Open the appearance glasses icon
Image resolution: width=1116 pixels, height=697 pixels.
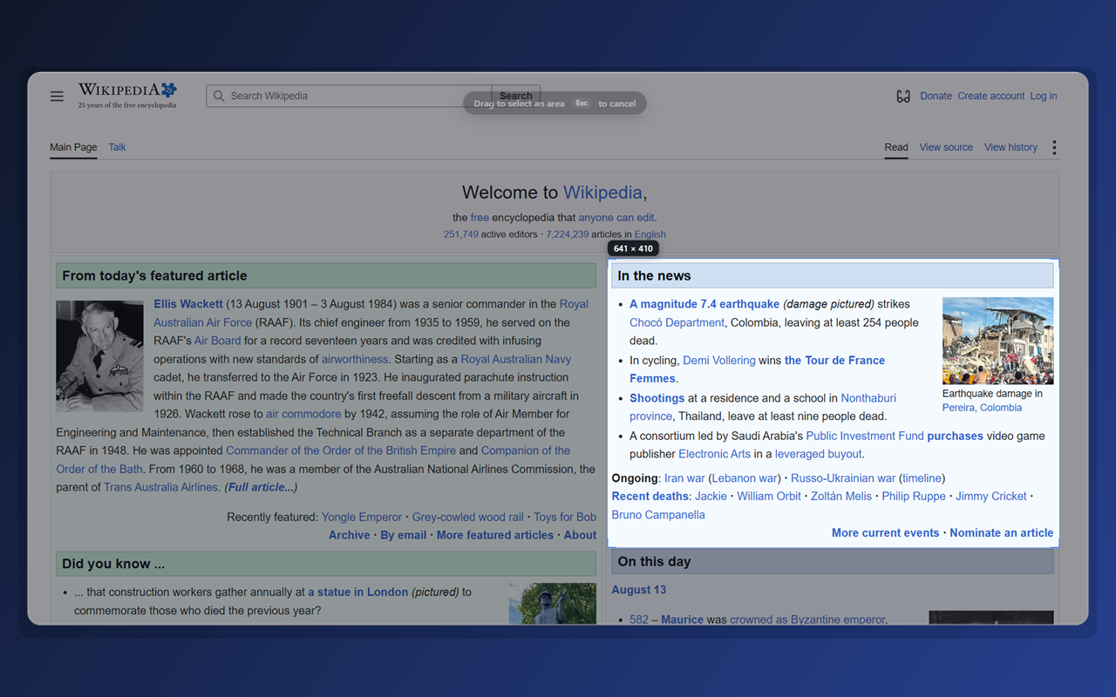903,96
